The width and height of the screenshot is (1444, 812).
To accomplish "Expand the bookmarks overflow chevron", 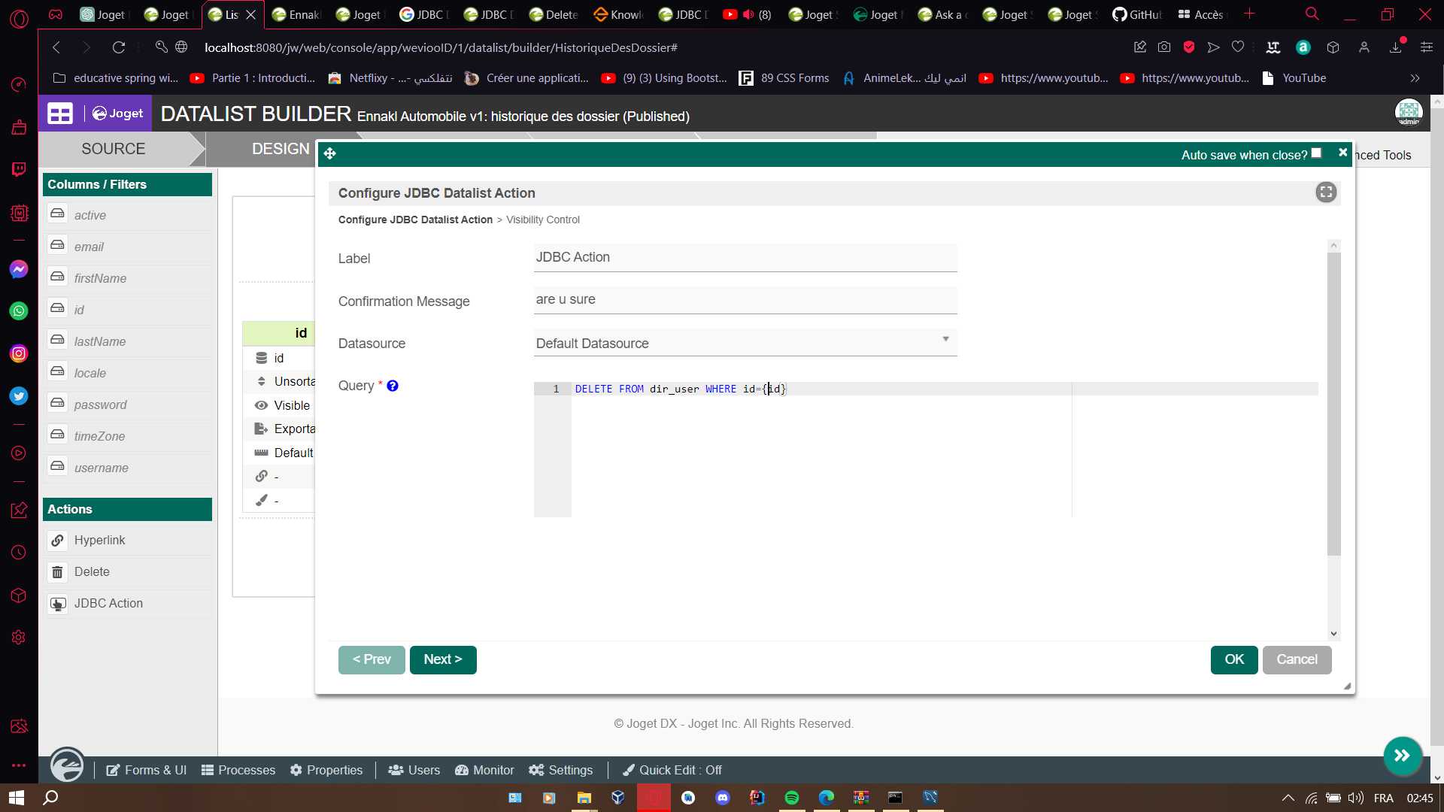I will 1415,78.
